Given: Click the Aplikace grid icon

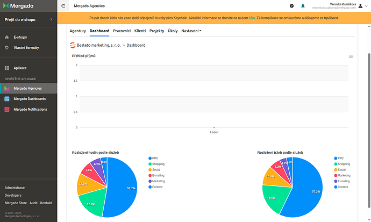Looking at the screenshot, I should 7,68.
